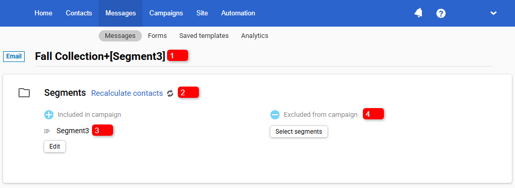This screenshot has height=188, width=515.
Task: Open the Automation menu
Action: click(238, 13)
